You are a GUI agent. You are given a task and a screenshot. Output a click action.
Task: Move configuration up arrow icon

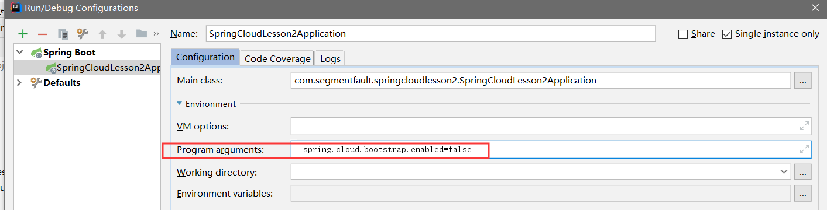(x=102, y=34)
